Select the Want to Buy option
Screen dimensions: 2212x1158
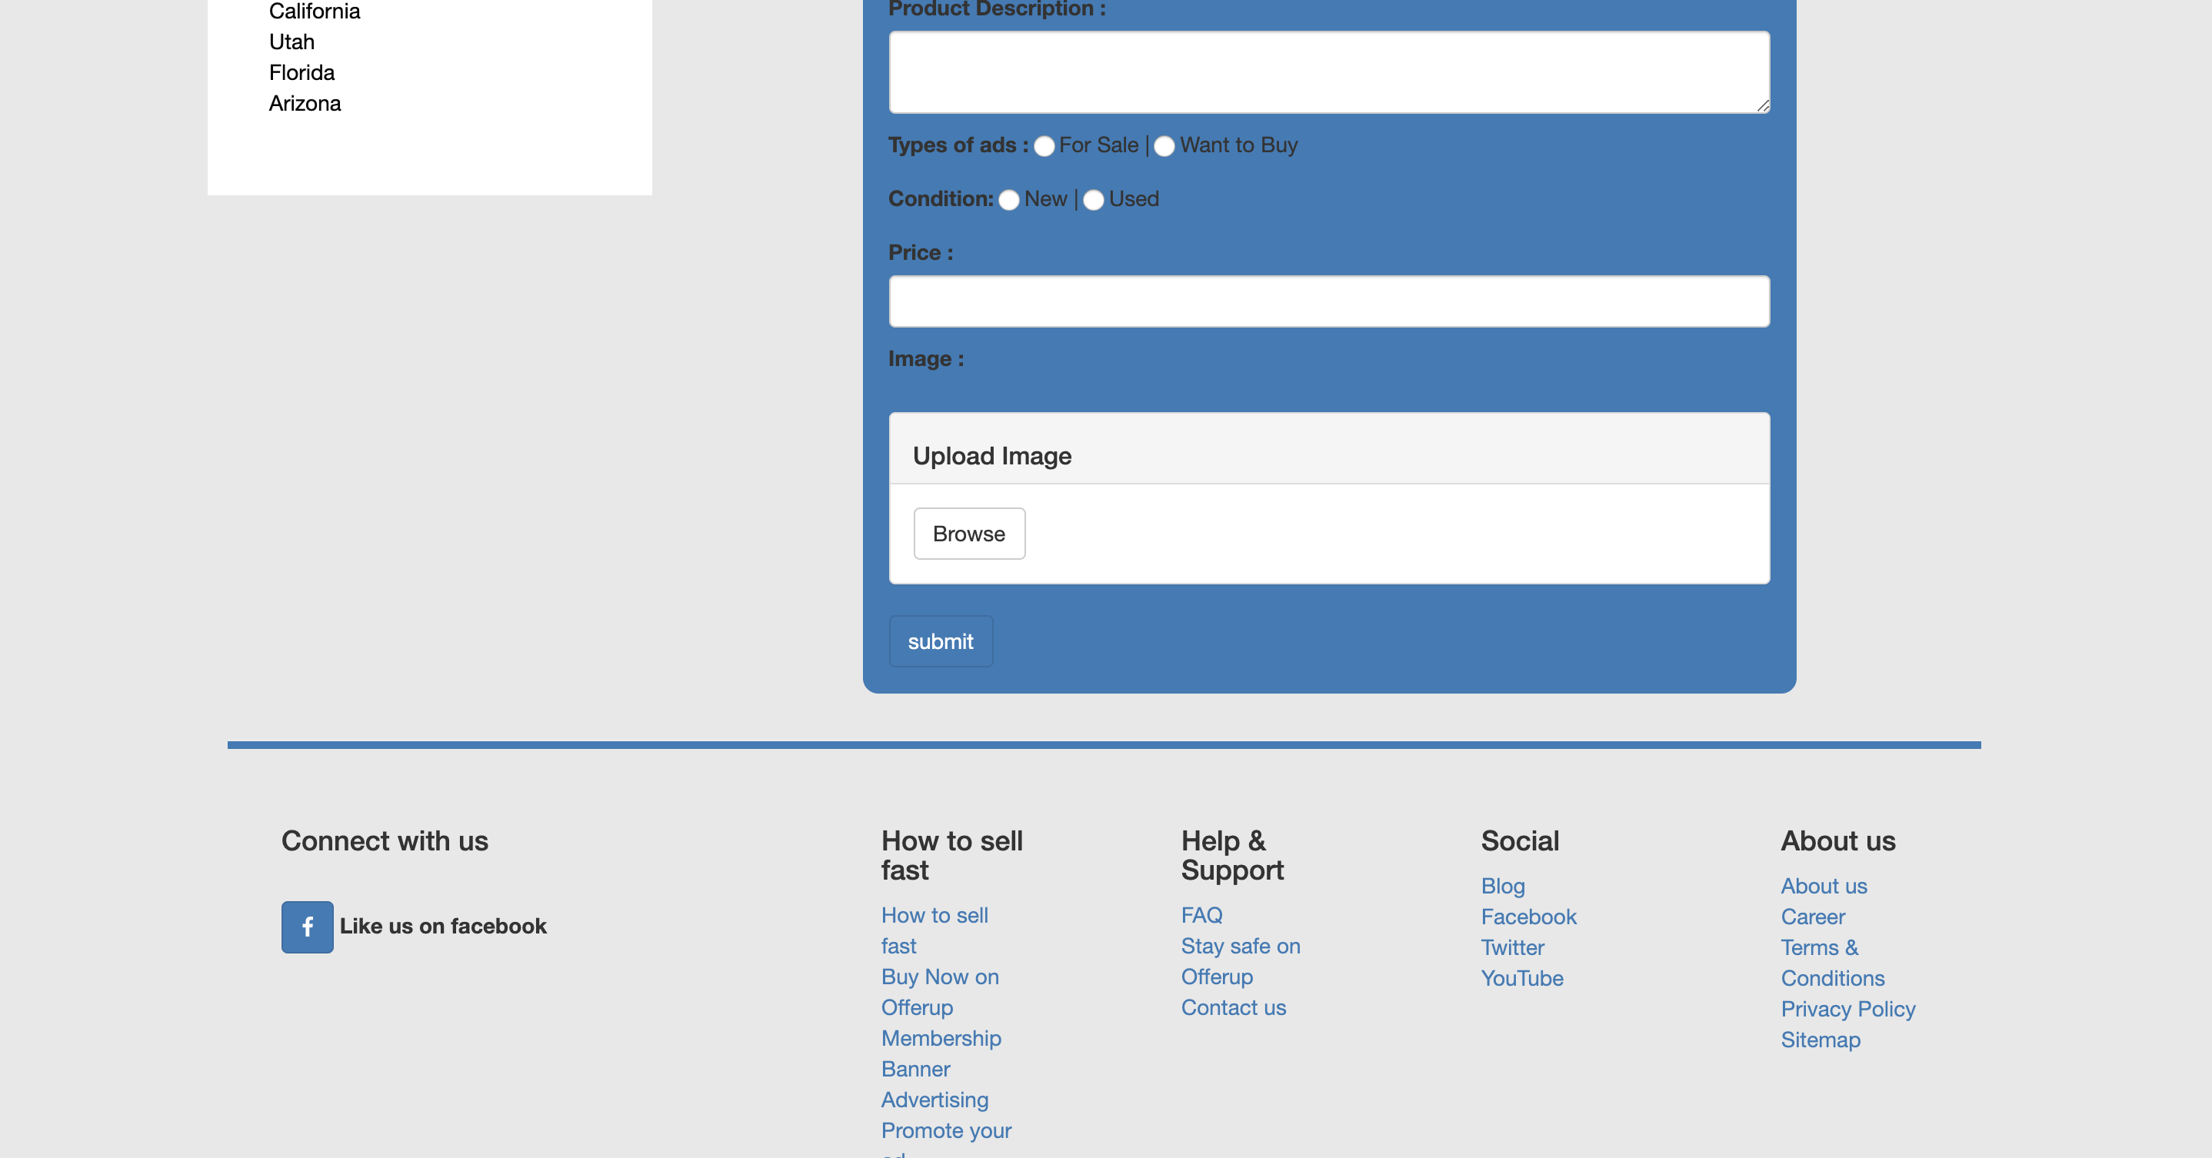(1164, 147)
